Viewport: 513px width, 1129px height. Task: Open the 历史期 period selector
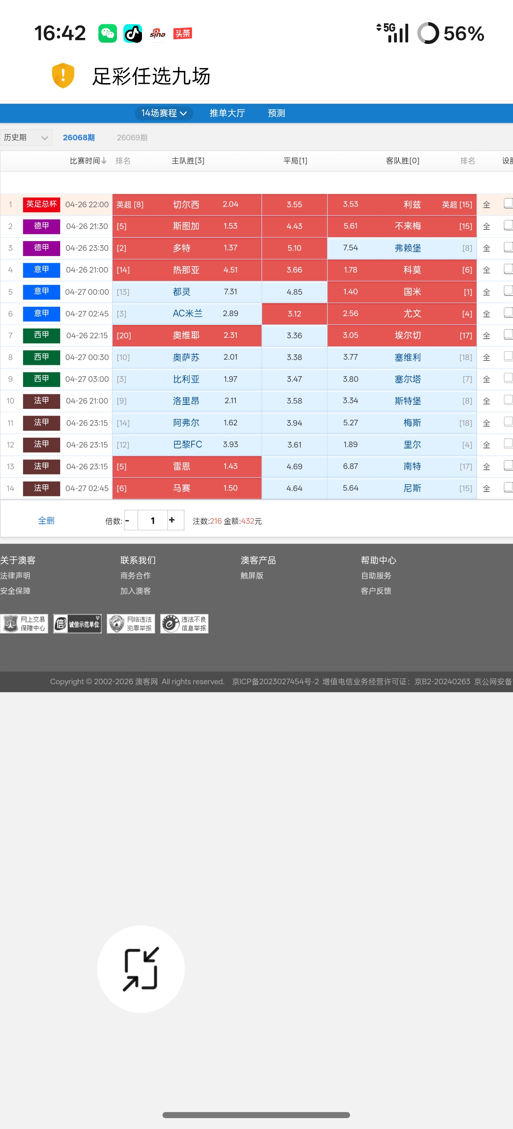pyautogui.click(x=26, y=137)
